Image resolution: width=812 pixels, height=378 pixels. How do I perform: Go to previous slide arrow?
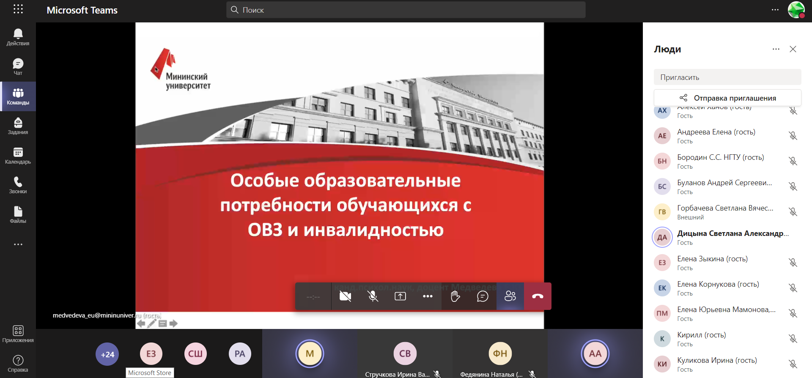point(141,324)
